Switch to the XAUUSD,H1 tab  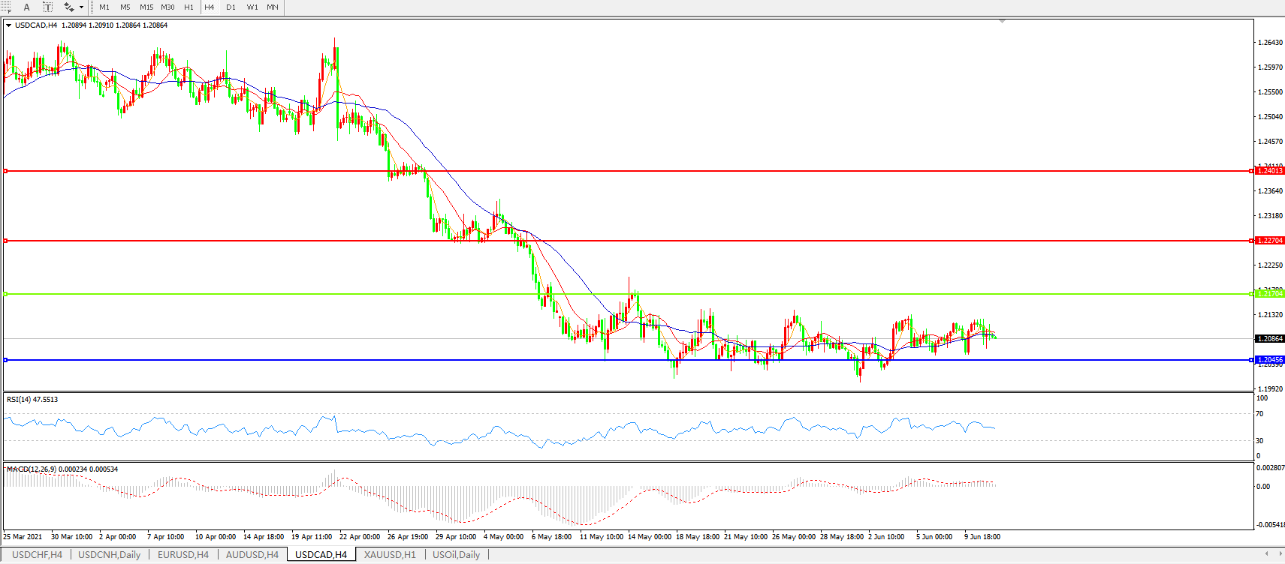pos(390,555)
